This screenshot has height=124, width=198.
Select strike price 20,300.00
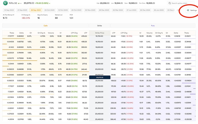coord(99,103)
